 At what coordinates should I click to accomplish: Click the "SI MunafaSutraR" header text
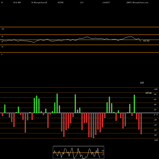pyautogui.click(x=39, y=3)
